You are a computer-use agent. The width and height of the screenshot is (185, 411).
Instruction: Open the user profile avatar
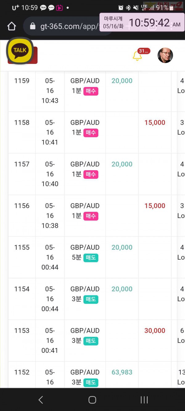click(165, 55)
